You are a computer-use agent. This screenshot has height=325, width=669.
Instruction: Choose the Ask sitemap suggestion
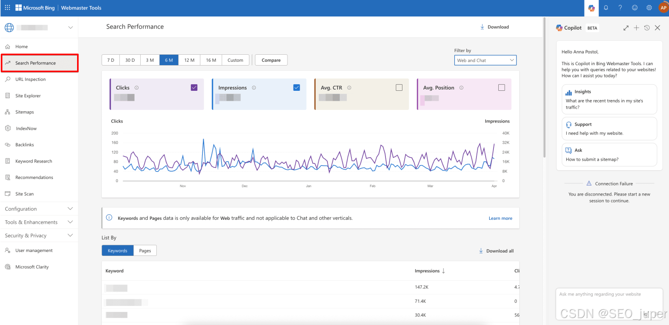pyautogui.click(x=609, y=155)
